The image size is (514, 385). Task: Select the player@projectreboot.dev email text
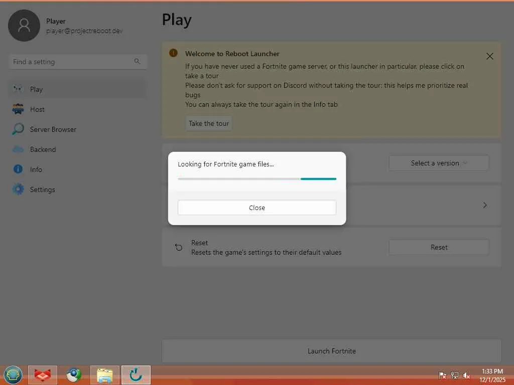pyautogui.click(x=84, y=31)
